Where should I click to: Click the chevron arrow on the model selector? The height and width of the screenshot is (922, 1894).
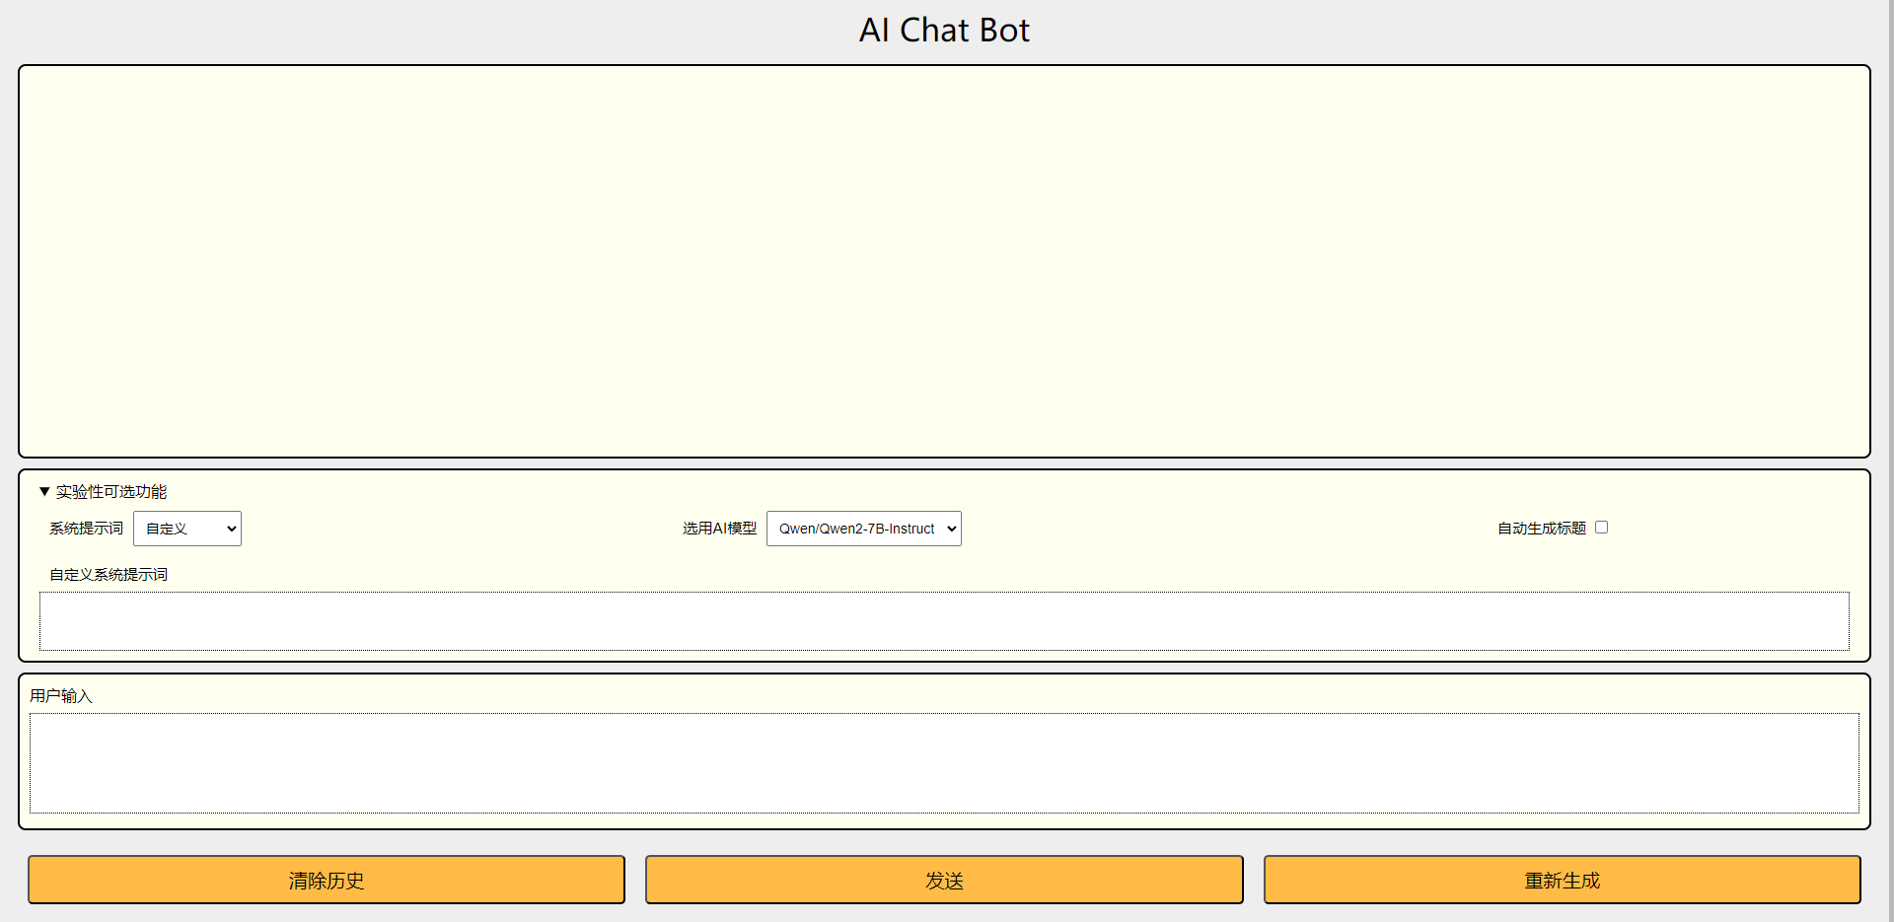click(951, 529)
